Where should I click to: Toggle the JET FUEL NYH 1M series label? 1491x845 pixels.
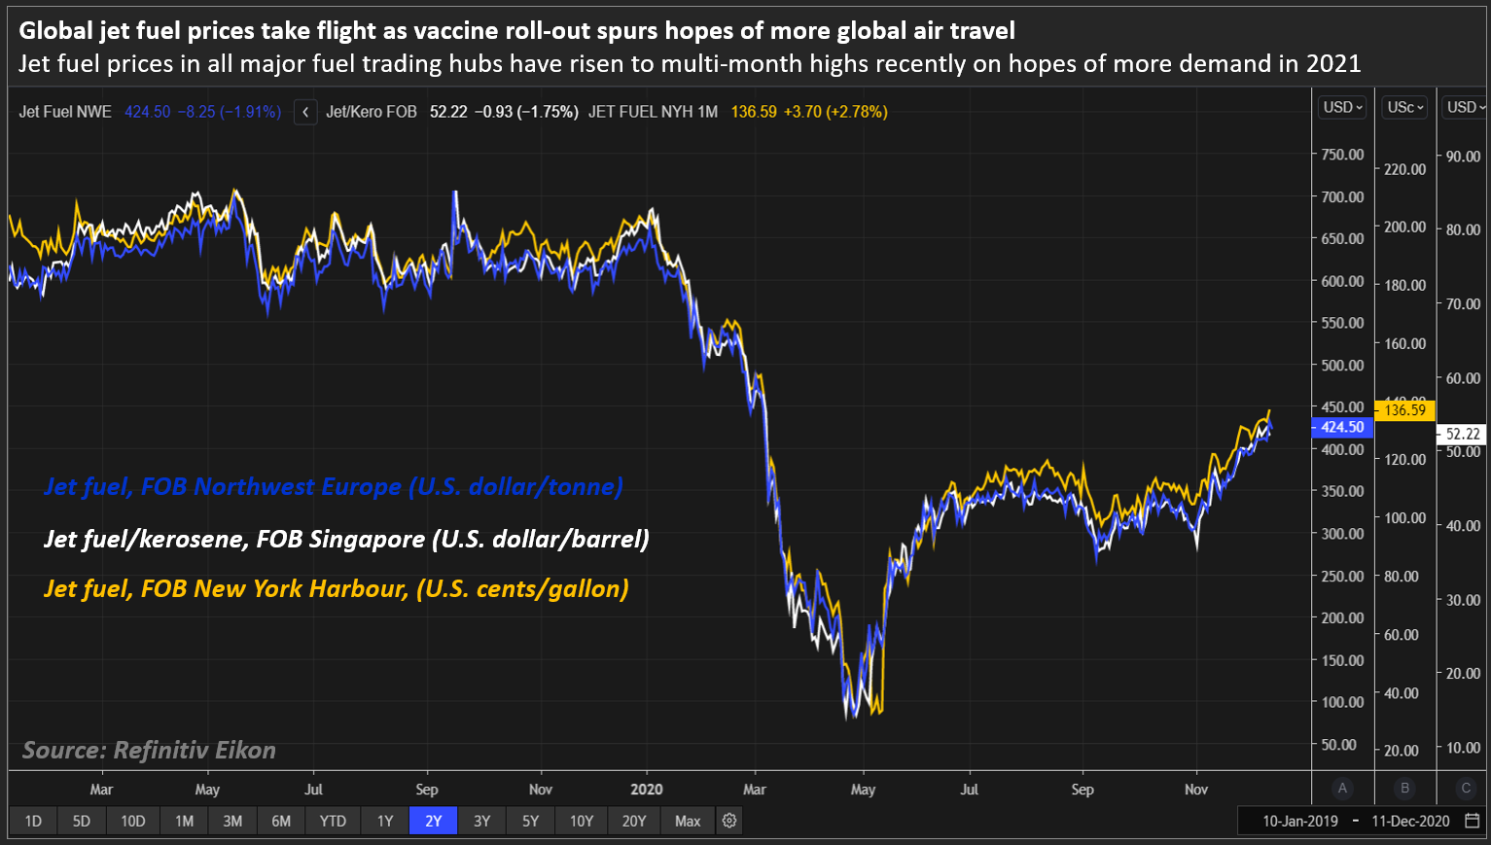tap(653, 112)
